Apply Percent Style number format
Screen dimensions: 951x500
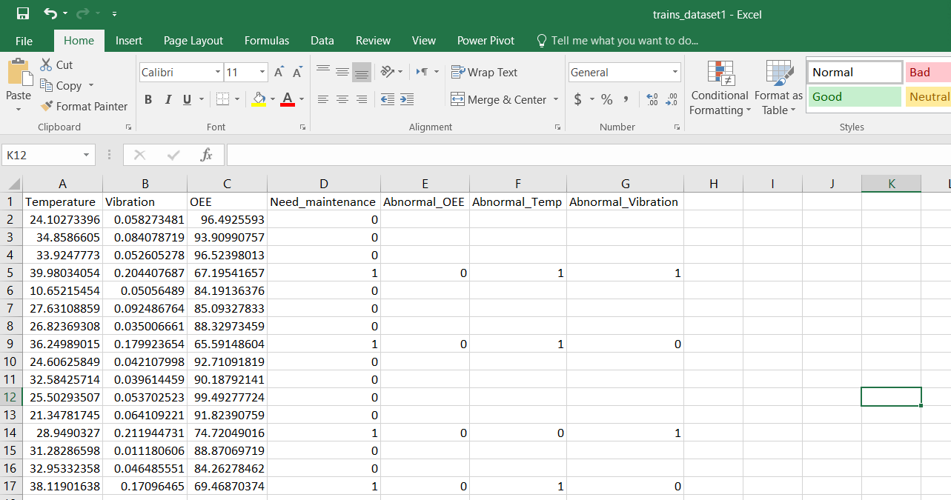(606, 99)
